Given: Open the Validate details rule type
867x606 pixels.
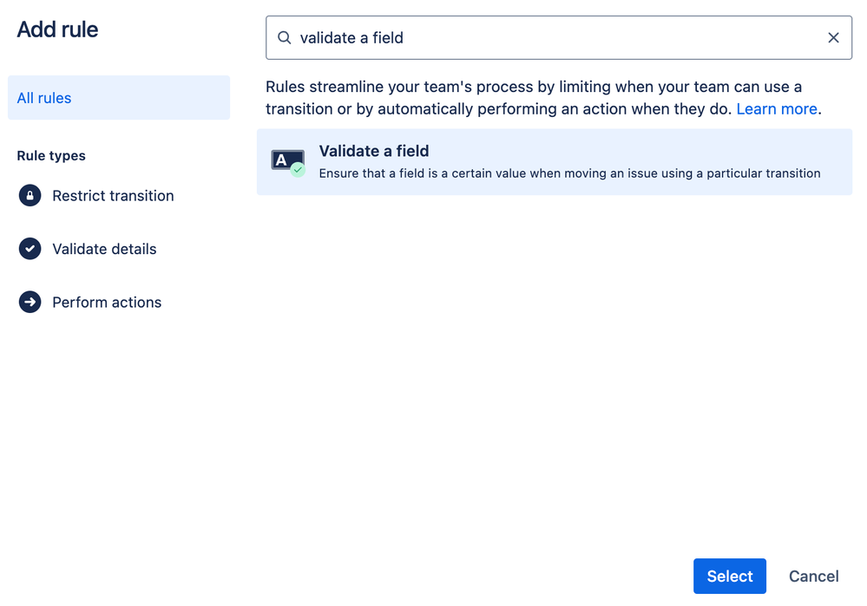Looking at the screenshot, I should click(104, 249).
